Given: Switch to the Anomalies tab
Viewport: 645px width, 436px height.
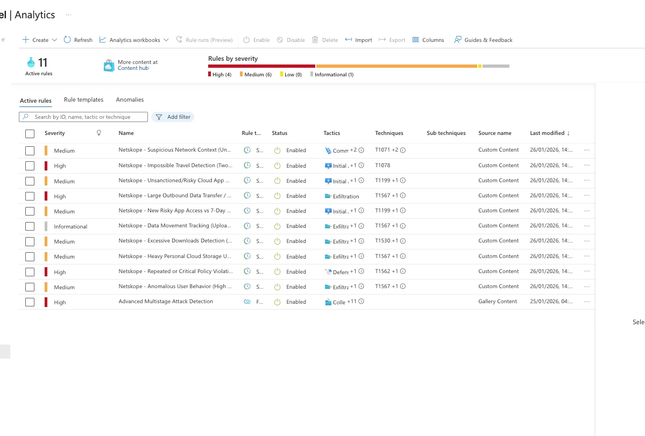Looking at the screenshot, I should (130, 100).
